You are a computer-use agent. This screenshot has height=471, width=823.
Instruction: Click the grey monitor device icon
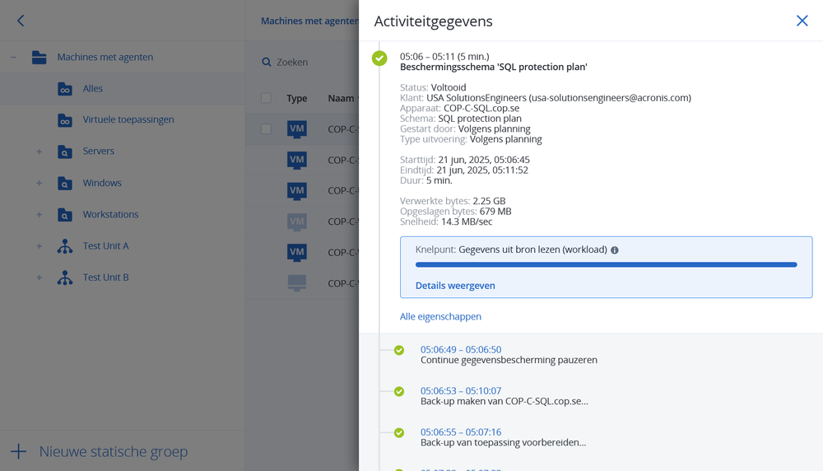(x=297, y=283)
